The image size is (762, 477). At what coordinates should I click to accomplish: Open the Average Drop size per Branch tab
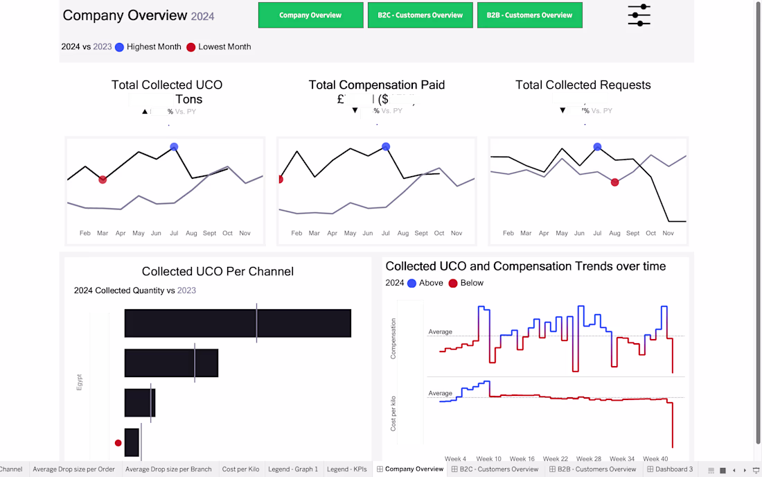tap(168, 469)
